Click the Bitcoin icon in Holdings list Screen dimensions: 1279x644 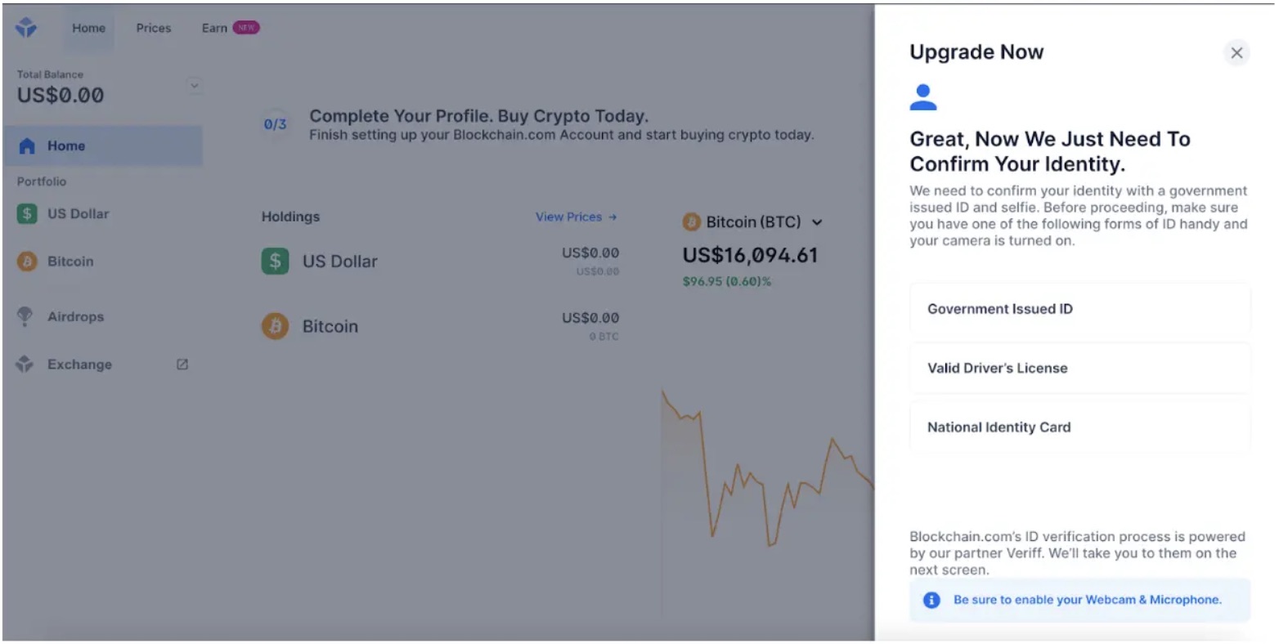[x=276, y=327]
